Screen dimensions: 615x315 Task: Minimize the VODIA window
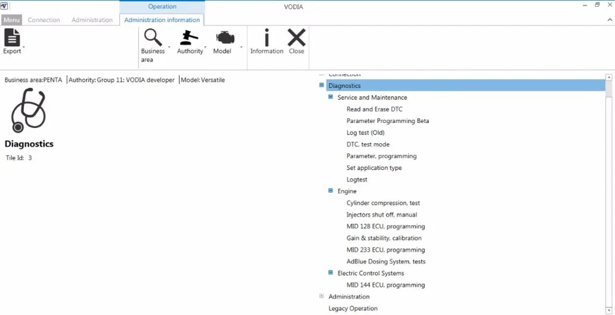[585, 5]
